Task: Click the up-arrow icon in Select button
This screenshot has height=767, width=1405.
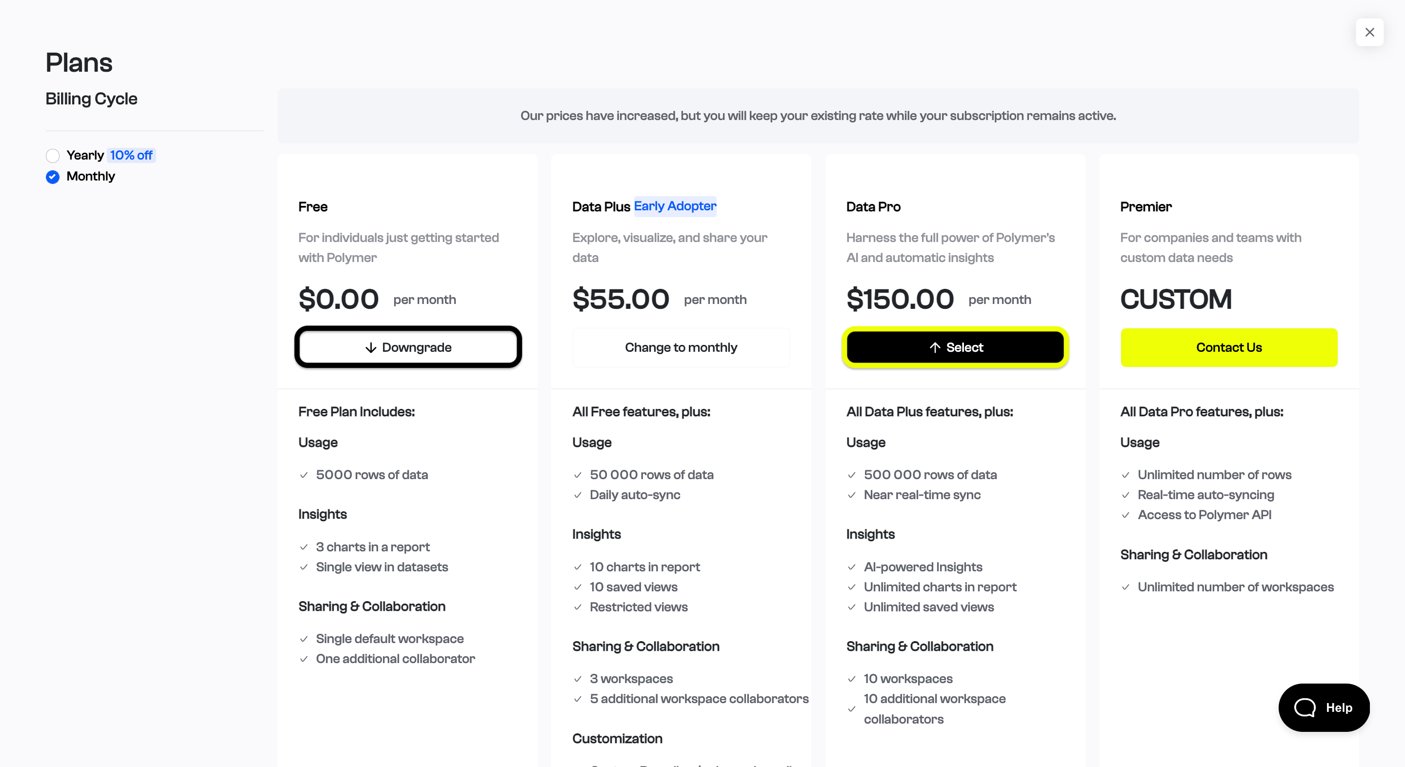Action: click(935, 347)
